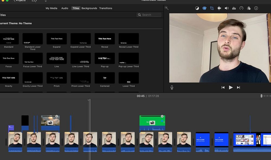Open the color correction palette tool
The width and height of the screenshot is (271, 160).
204,8
